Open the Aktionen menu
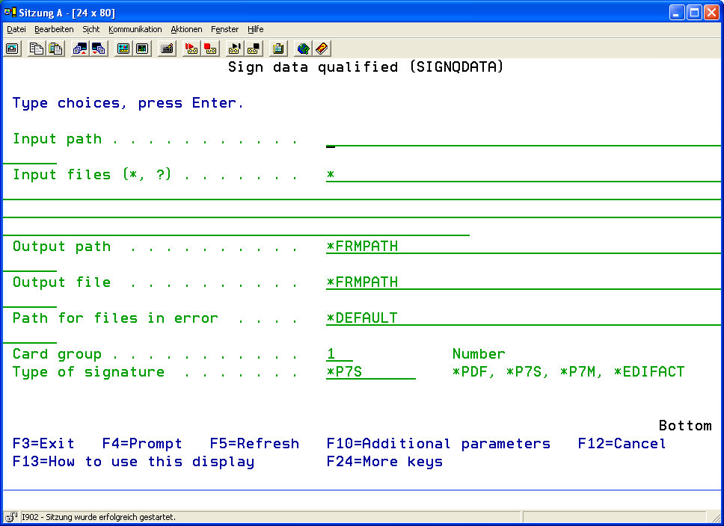Screen dimensions: 724x526 tap(186, 29)
